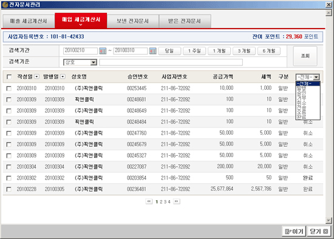This screenshot has height=239, width=334.
Task: Click the 전자문서관리 title bar app icon
Action: click(x=5, y=4)
